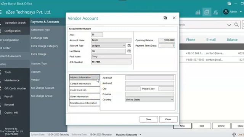
Task: Switch to the Other Information tab
Action: [x=85, y=96]
